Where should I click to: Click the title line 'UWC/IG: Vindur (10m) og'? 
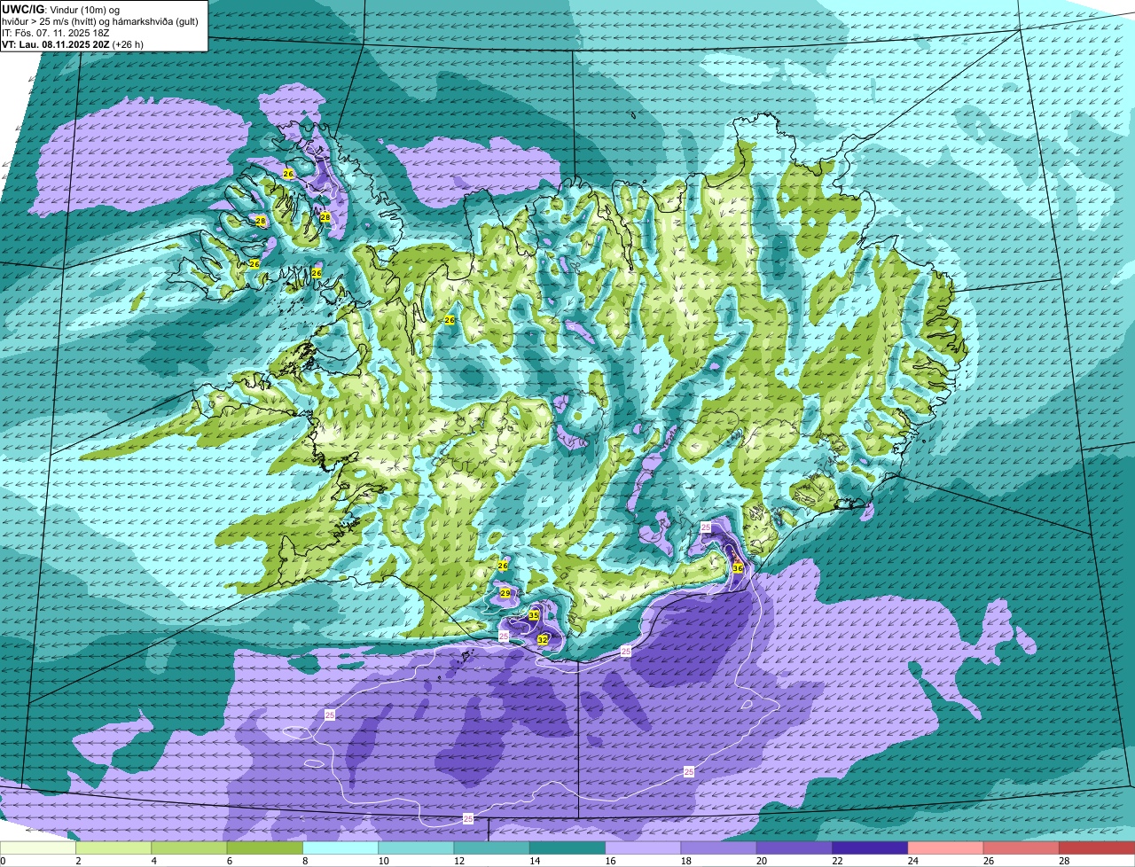click(61, 9)
